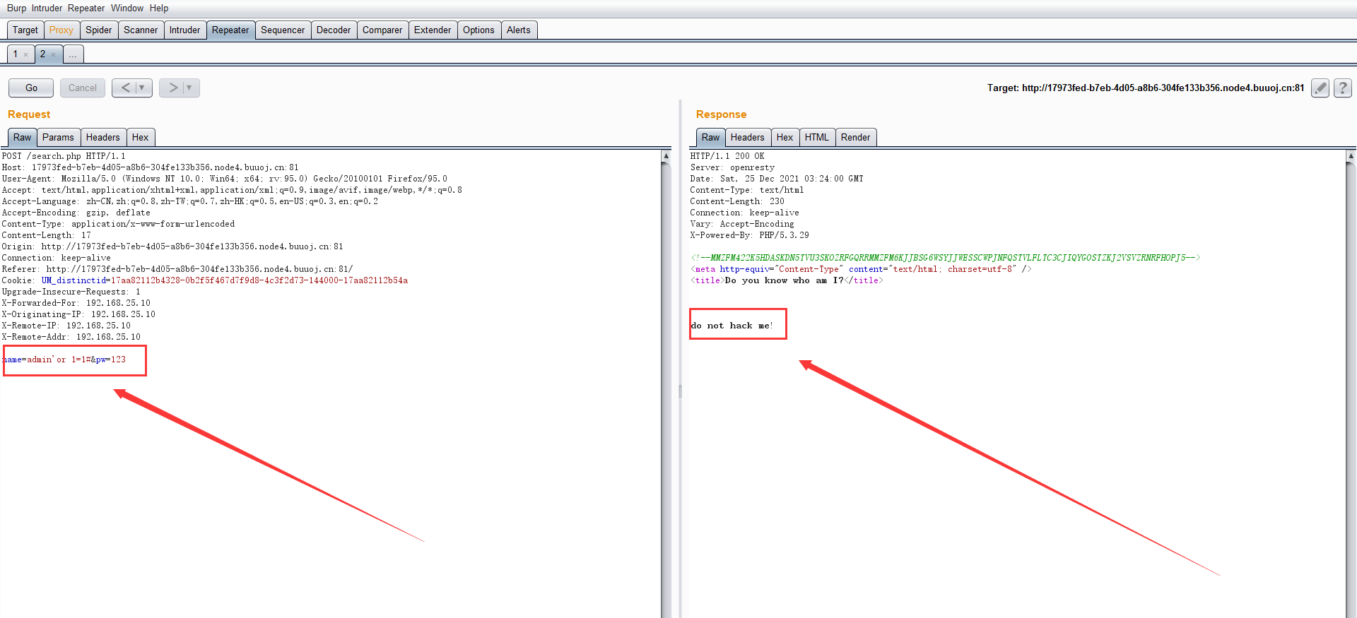Select the Request Params tab
Viewport: 1357px width, 618px height.
pos(58,137)
